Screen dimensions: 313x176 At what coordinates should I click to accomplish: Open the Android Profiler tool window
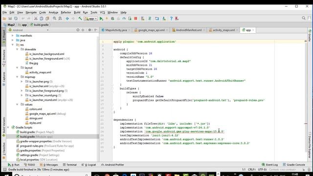tap(112, 165)
